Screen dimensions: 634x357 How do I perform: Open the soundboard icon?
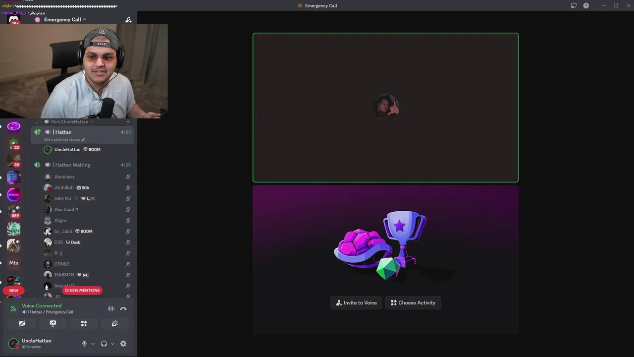[115, 323]
